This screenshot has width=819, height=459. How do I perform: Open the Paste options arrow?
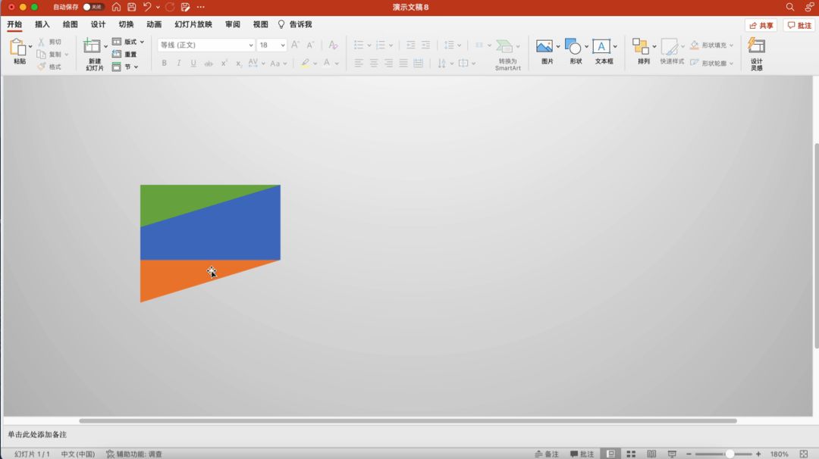30,46
